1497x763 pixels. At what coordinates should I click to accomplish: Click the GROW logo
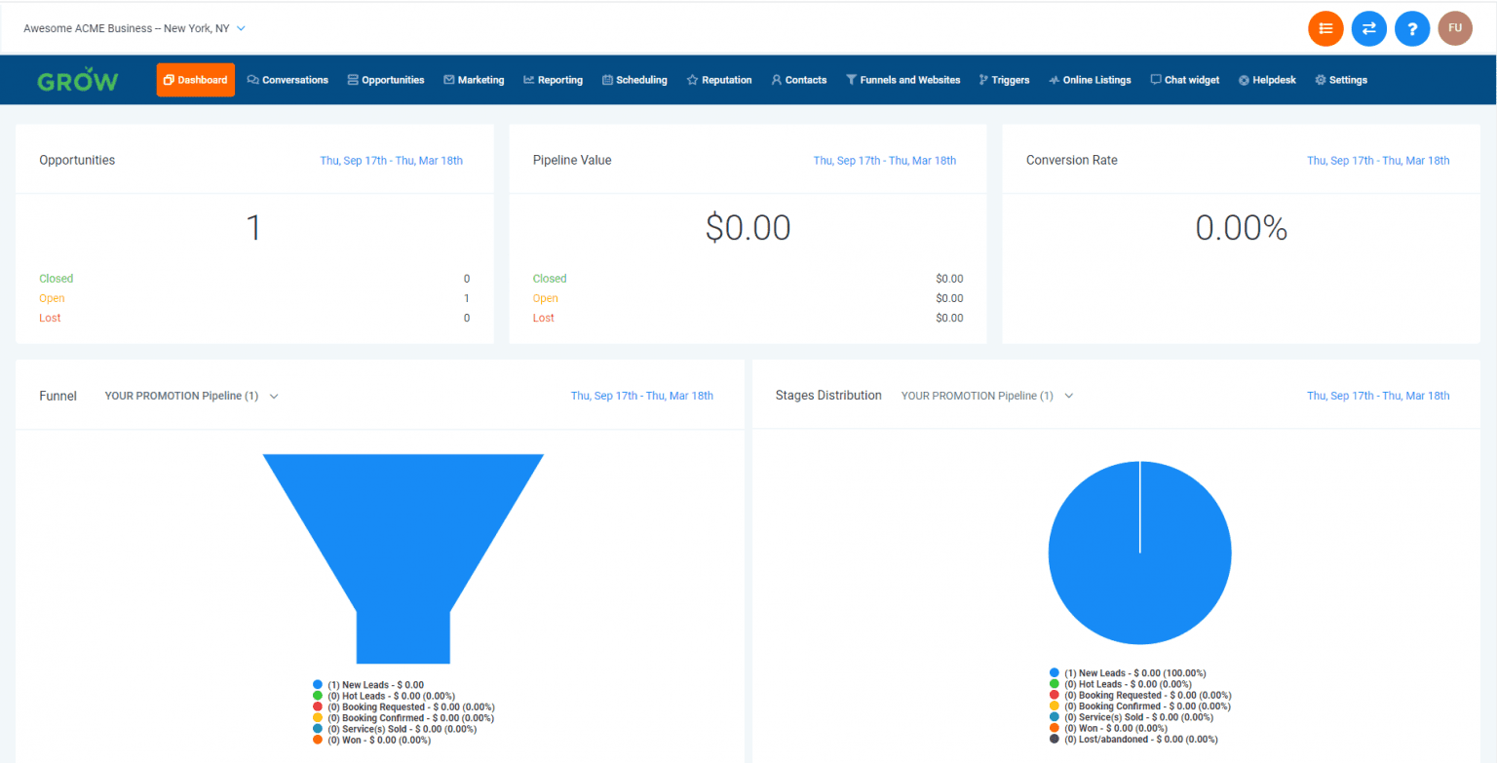(77, 79)
